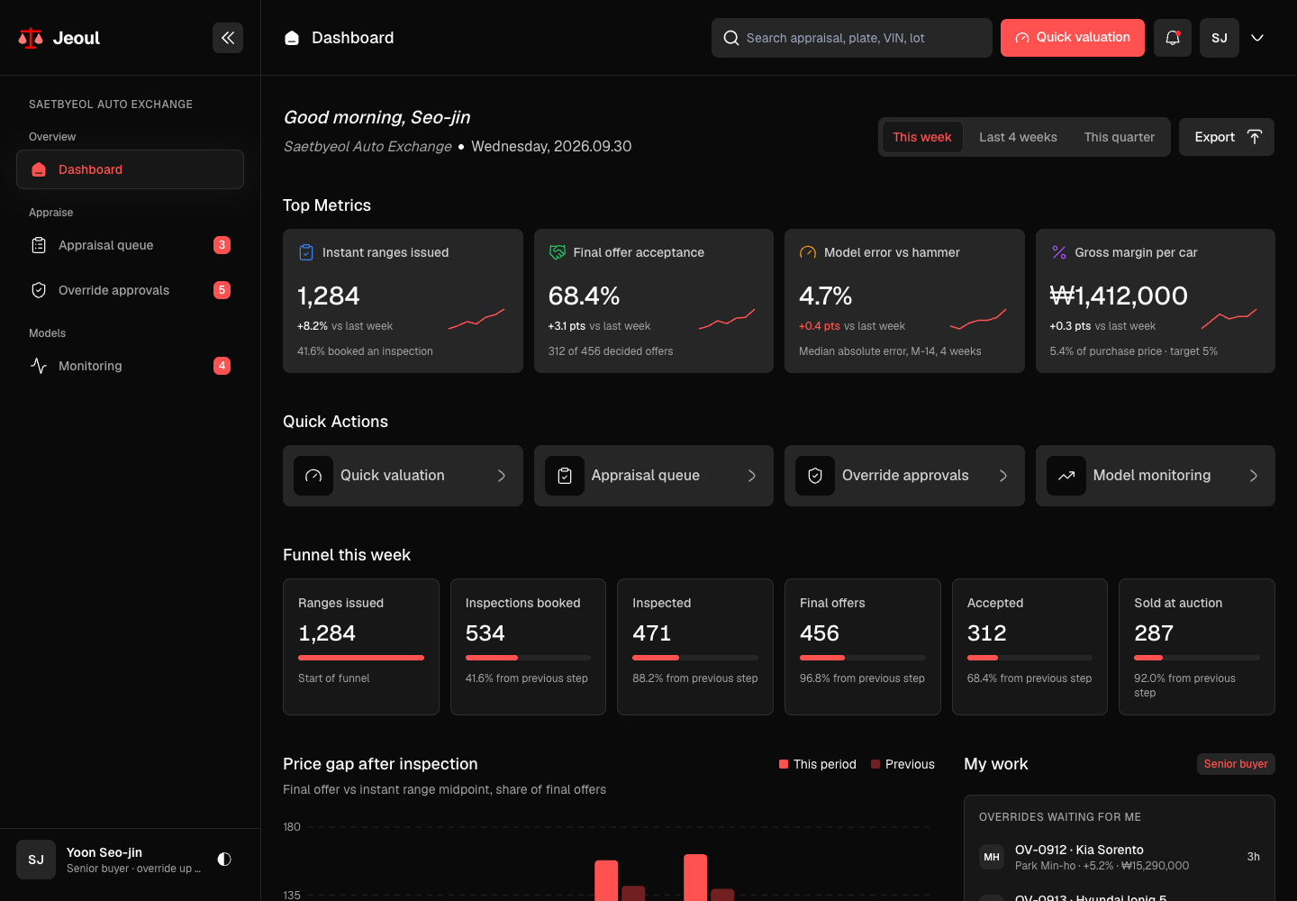Screen dimensions: 1297x901
Task: Open Quick valuation card chevron
Action: 502,476
